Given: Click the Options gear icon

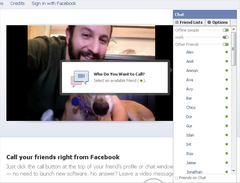Looking at the screenshot, I should click(209, 22).
